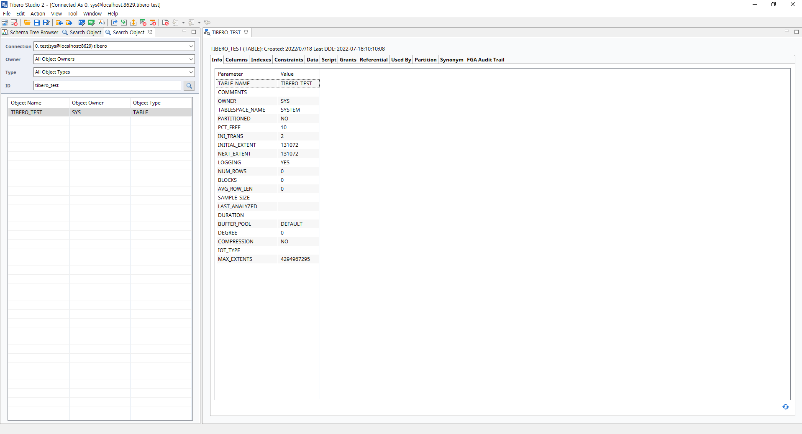802x434 pixels.
Task: Click the document-with-red-x toolbar icon
Action: (165, 23)
